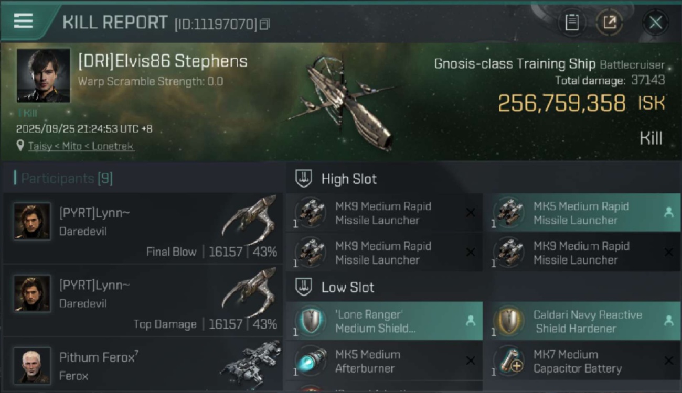Open the hamburger menu
The image size is (682, 393).
coord(23,21)
